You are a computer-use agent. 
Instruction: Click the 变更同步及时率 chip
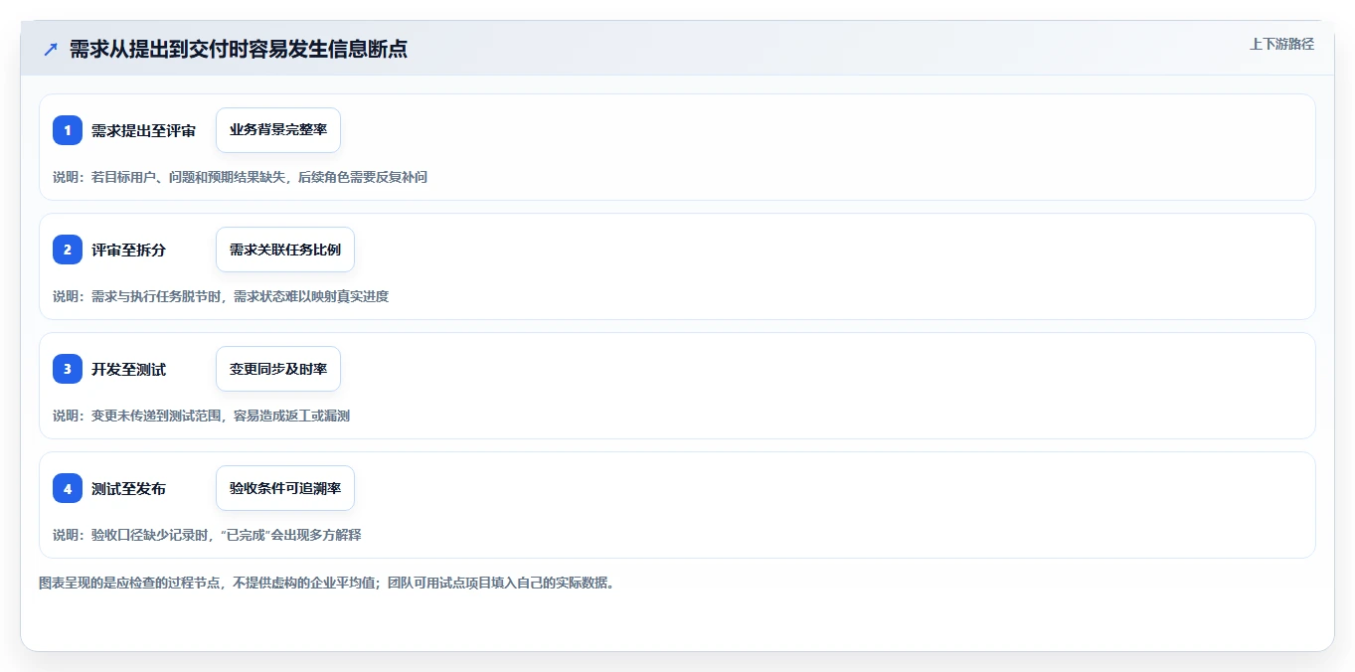278,369
